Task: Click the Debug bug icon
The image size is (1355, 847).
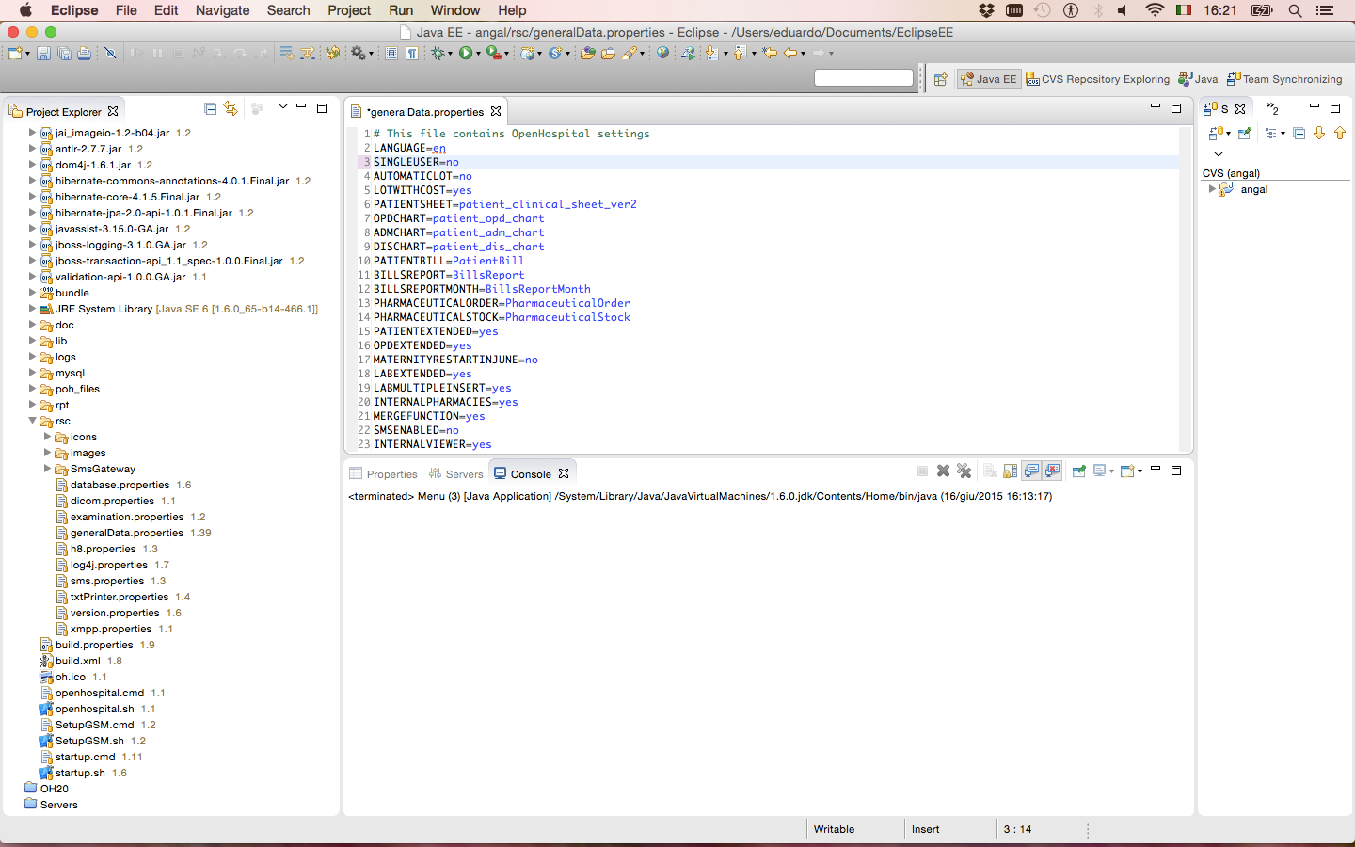Action: (437, 54)
